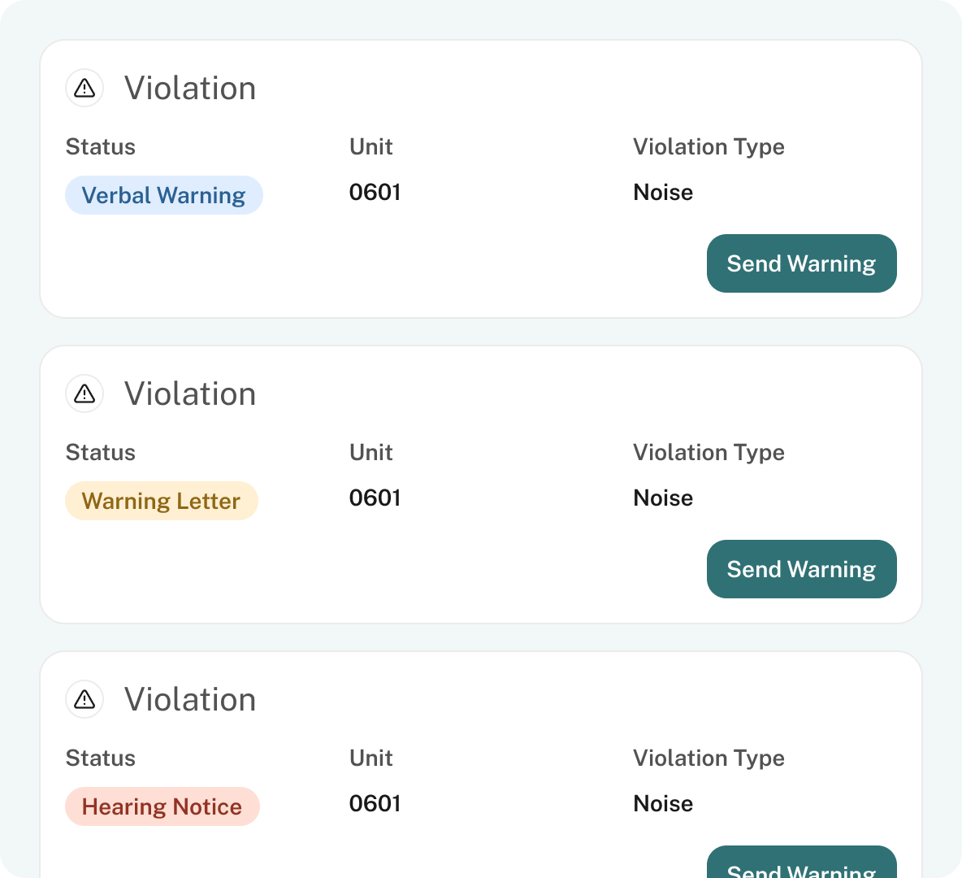Click warning triangle icon on Hearing Notice card
The width and height of the screenshot is (962, 878).
(84, 699)
